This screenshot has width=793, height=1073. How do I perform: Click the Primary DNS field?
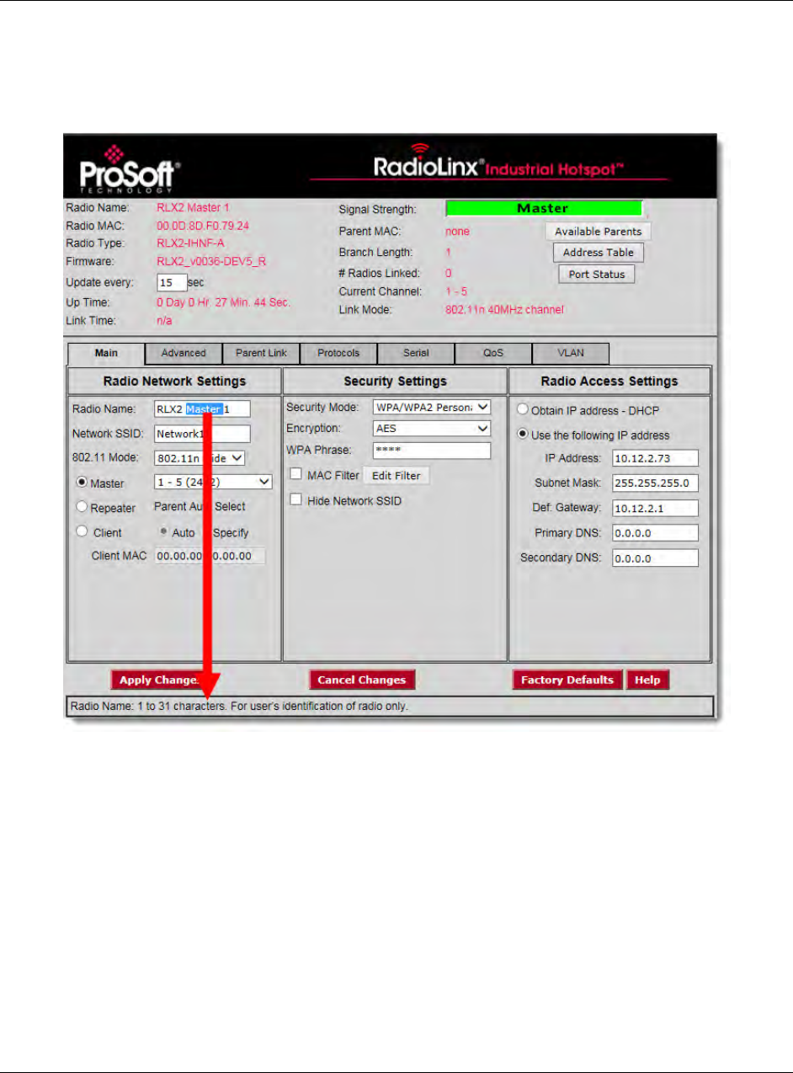click(x=655, y=533)
